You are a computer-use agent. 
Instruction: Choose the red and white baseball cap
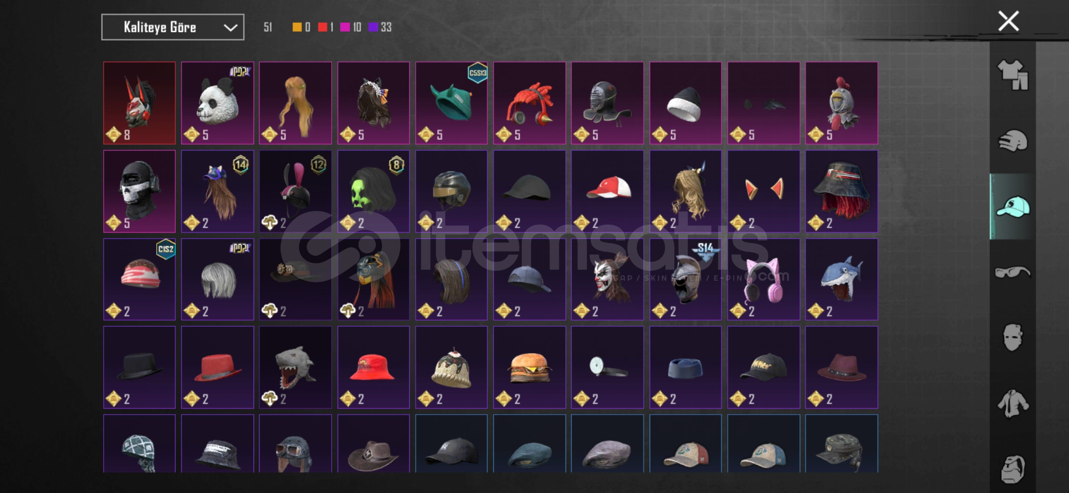pos(607,191)
